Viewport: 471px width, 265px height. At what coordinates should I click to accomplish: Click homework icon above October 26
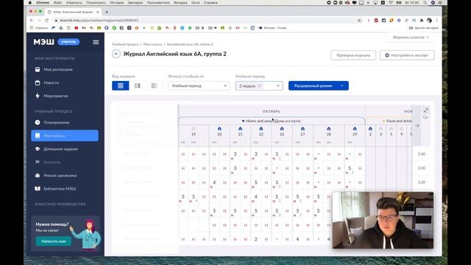pyautogui.click(x=282, y=129)
